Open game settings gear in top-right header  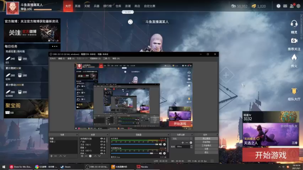(x=298, y=6)
